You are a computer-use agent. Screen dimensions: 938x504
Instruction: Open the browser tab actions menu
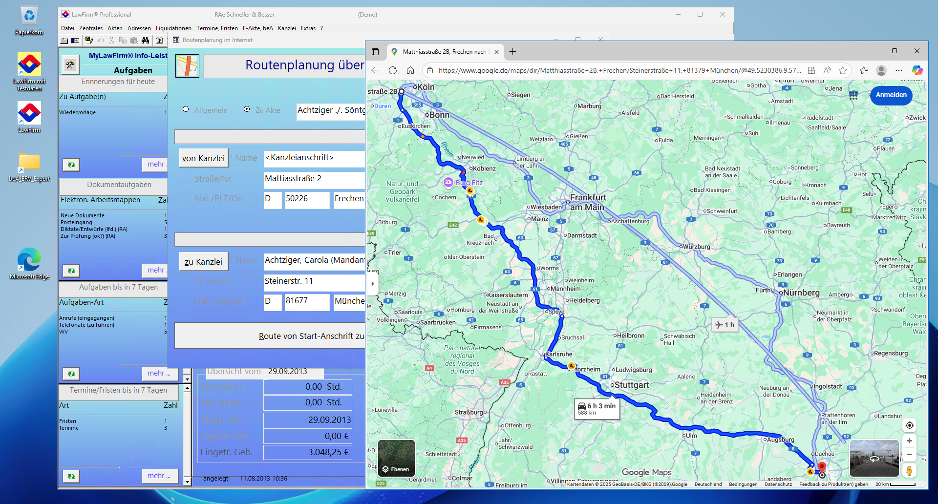[375, 52]
